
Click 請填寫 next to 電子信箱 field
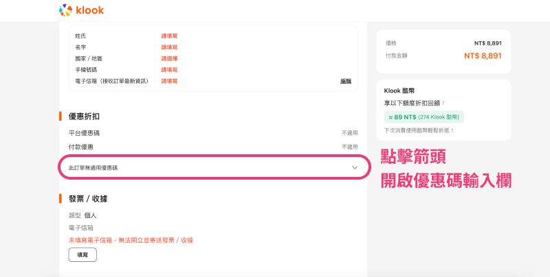169,81
